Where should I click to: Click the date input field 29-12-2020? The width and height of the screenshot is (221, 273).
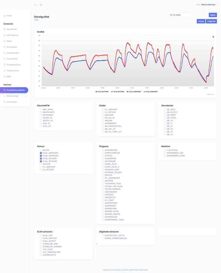pyautogui.click(x=180, y=15)
